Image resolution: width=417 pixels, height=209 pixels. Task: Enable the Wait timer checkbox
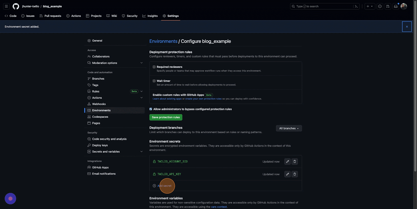click(154, 81)
